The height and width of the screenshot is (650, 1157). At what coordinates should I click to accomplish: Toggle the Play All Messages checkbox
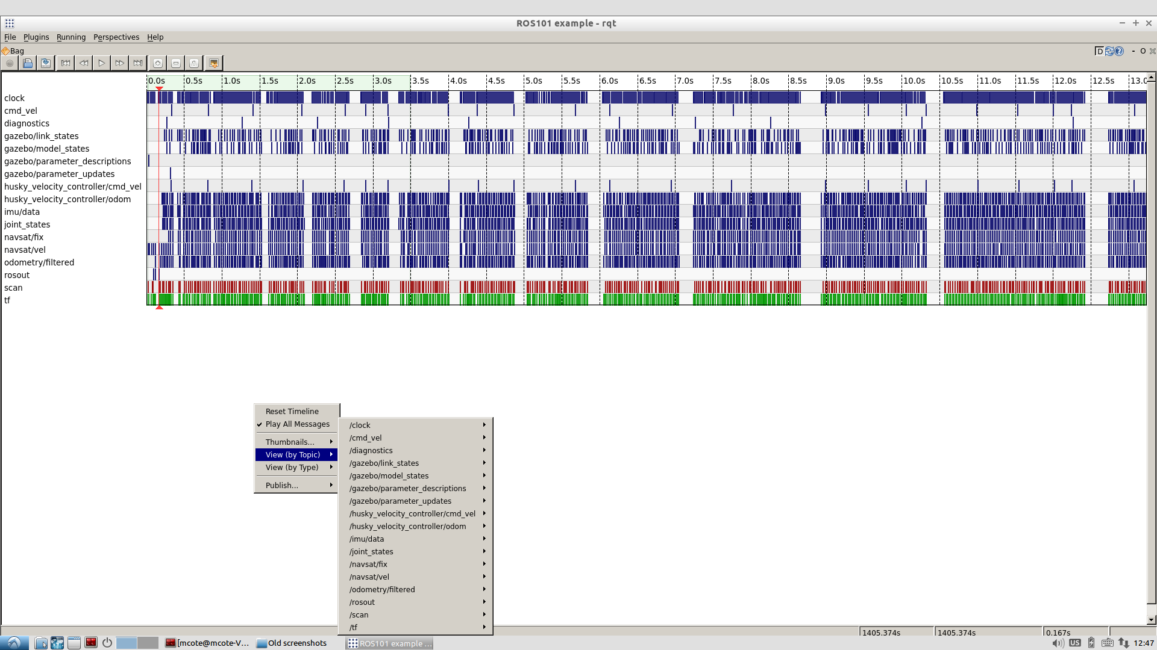297,424
